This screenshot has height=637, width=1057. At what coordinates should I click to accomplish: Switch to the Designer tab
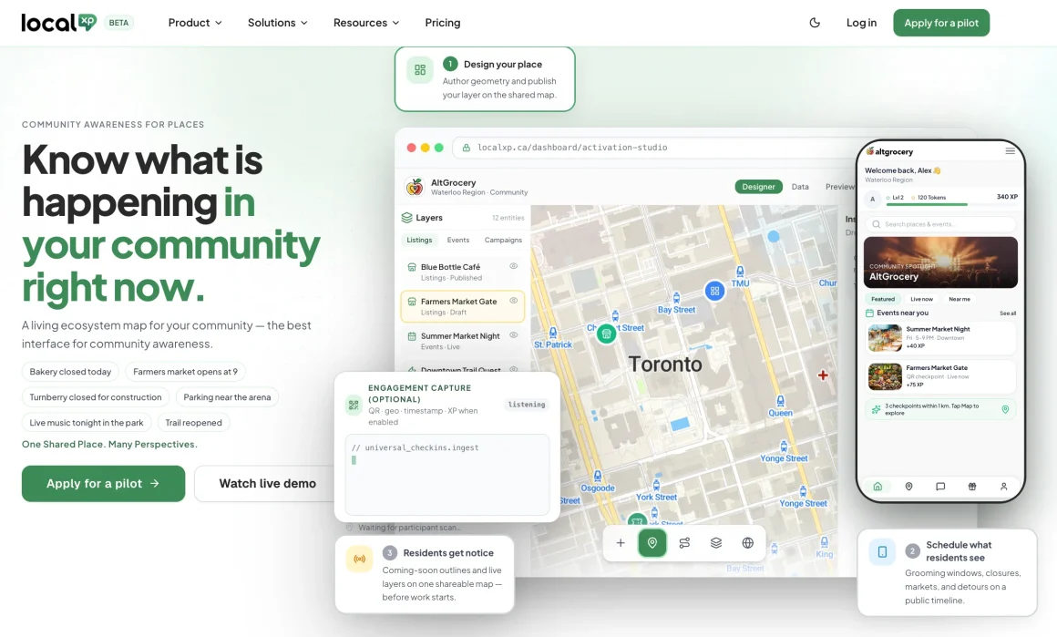(758, 187)
